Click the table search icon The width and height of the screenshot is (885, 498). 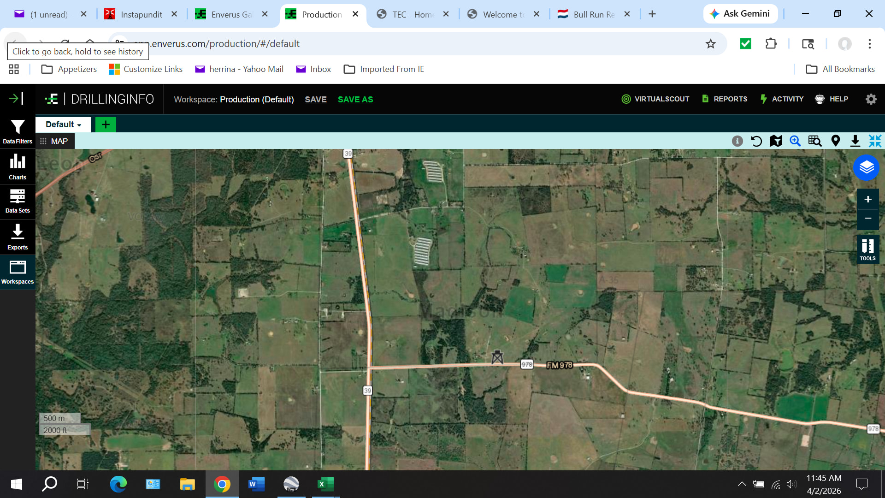pos(815,141)
